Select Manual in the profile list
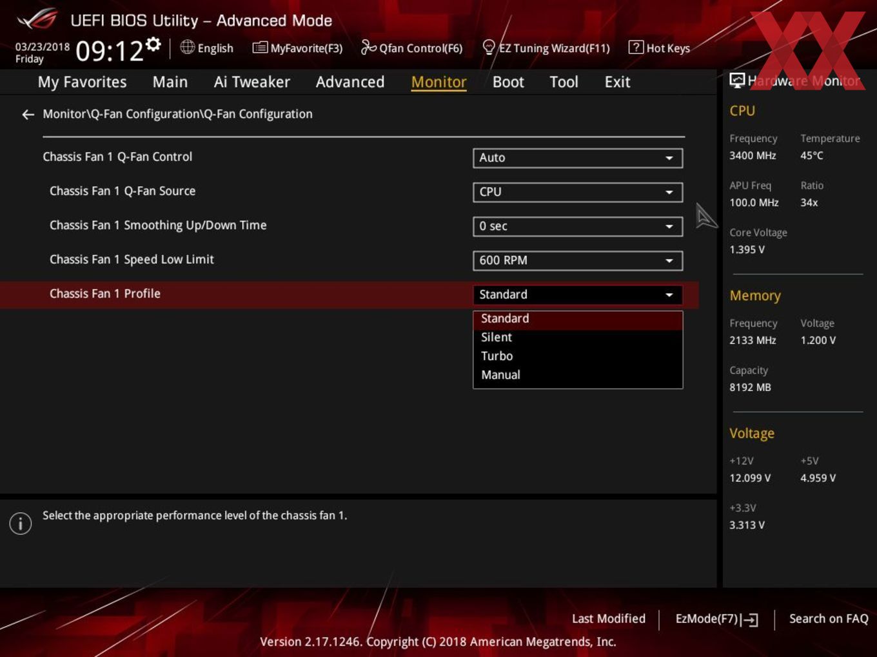This screenshot has height=657, width=877. click(578, 375)
